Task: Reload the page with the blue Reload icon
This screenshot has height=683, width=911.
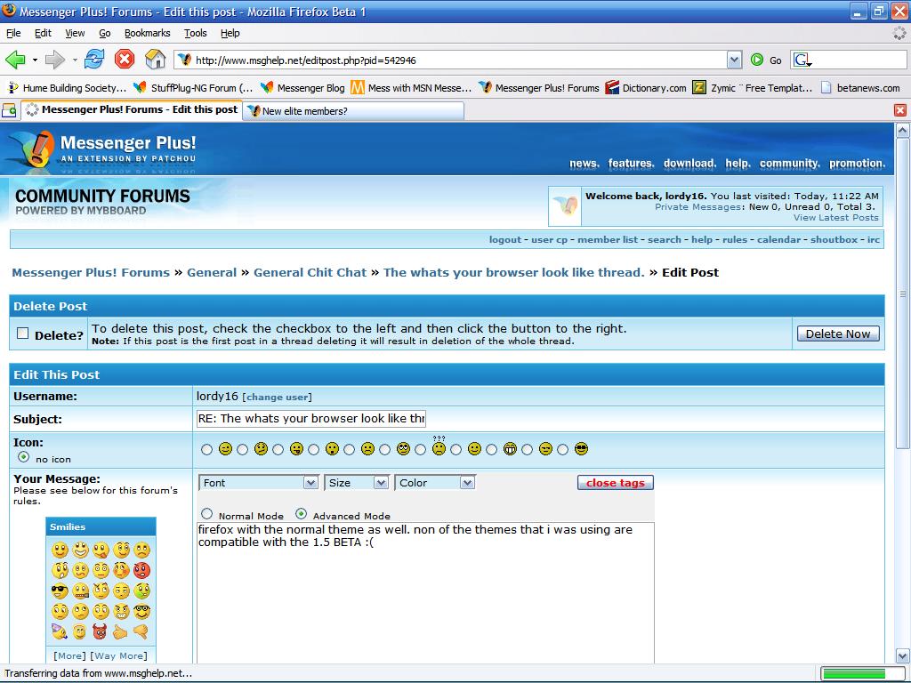Action: tap(94, 60)
